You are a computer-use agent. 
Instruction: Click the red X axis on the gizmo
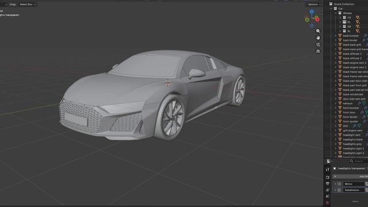317,20
